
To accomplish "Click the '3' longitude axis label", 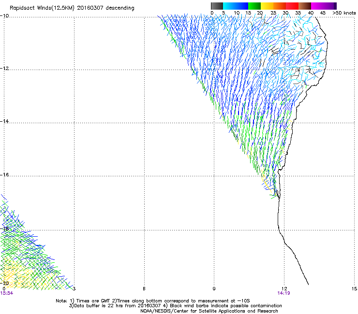I will click(x=74, y=289).
